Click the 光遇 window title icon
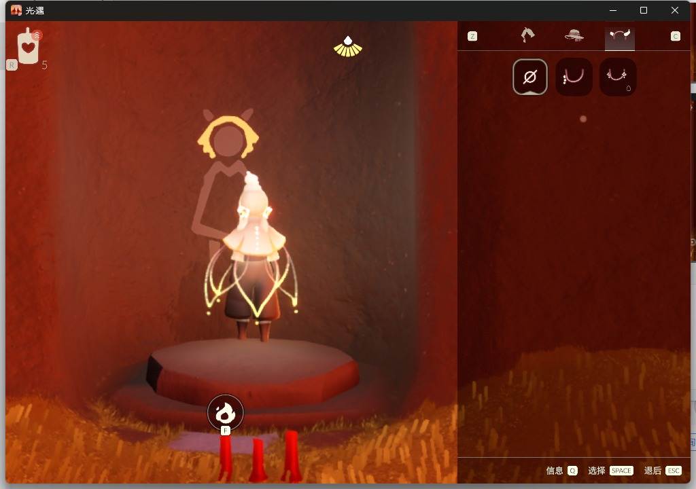This screenshot has height=489, width=696. pyautogui.click(x=16, y=10)
